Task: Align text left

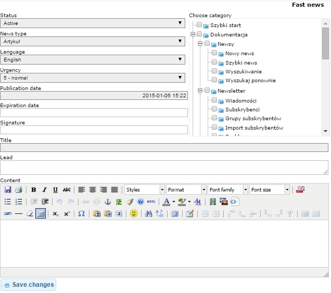Action: pos(82,190)
